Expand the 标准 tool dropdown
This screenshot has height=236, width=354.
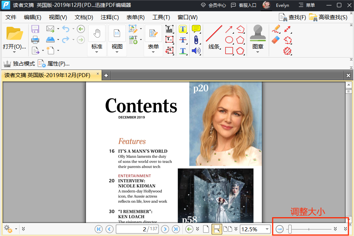click(96, 52)
